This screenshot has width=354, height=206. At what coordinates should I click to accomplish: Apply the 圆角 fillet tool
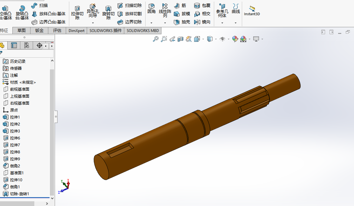(151, 9)
